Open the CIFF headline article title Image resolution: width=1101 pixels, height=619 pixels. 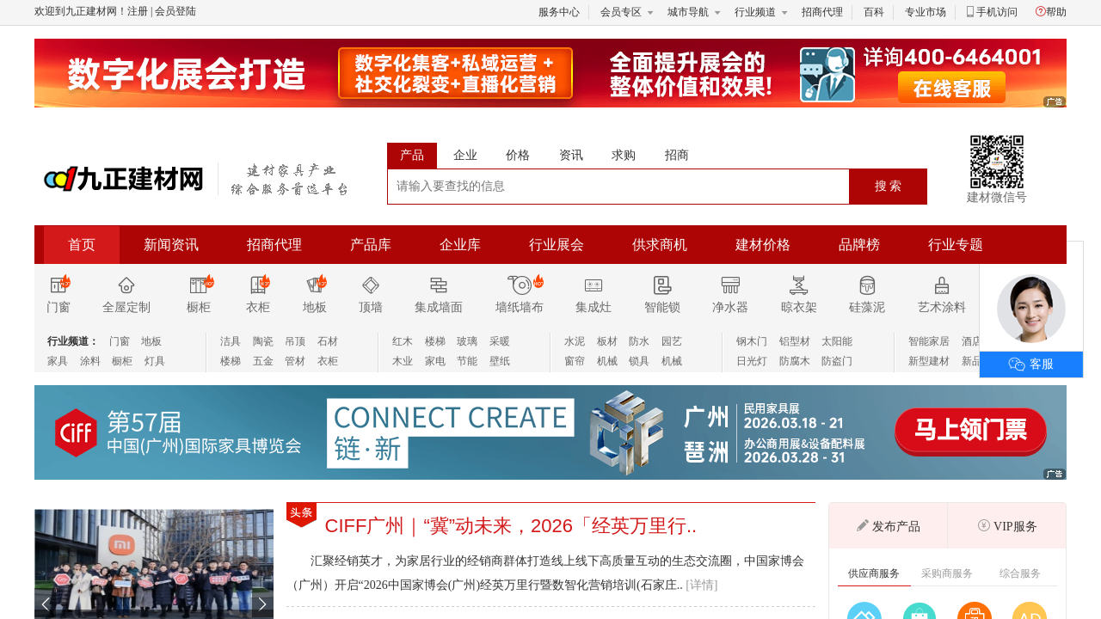click(511, 526)
